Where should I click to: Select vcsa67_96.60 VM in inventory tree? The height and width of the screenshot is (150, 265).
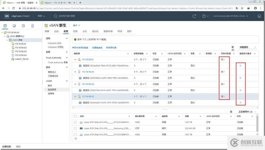(x=21, y=59)
